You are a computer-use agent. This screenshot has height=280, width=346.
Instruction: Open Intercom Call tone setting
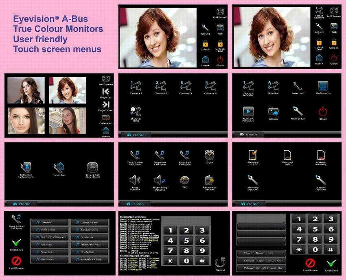tap(160, 155)
